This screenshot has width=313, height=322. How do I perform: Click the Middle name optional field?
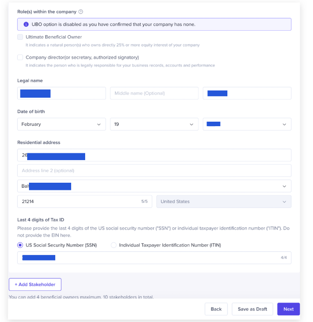point(154,93)
